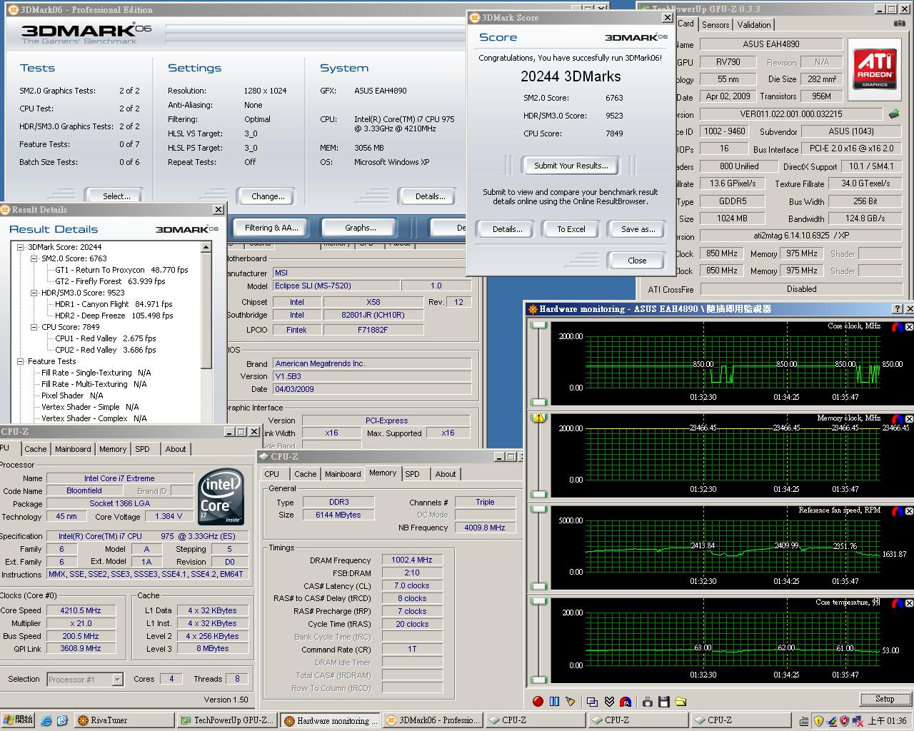
Task: Export the score with To Excel button
Action: coord(571,229)
